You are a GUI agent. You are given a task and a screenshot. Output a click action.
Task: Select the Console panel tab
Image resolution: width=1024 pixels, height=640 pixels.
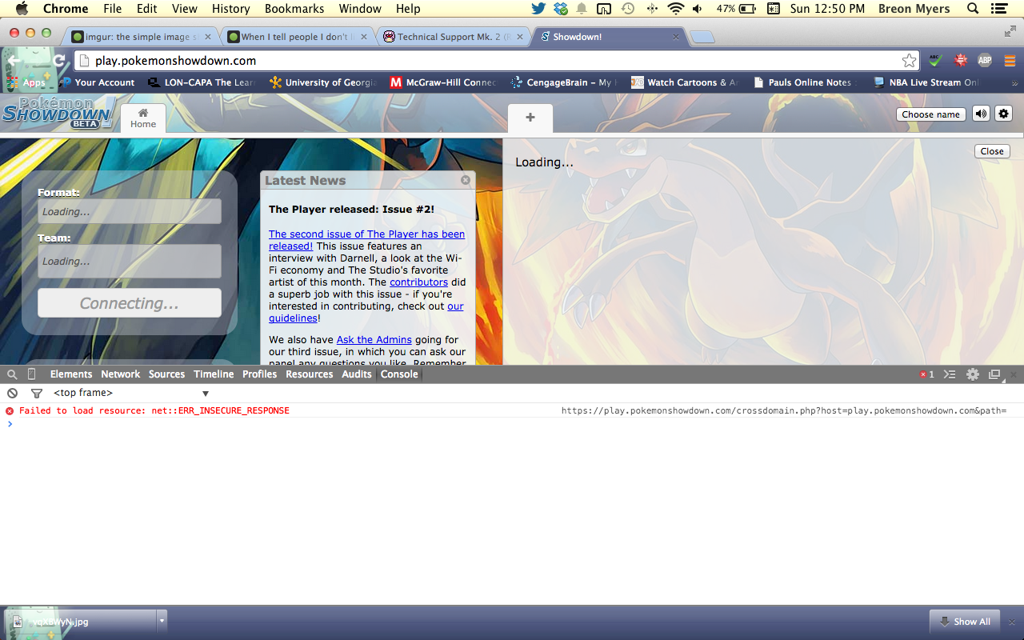point(399,374)
